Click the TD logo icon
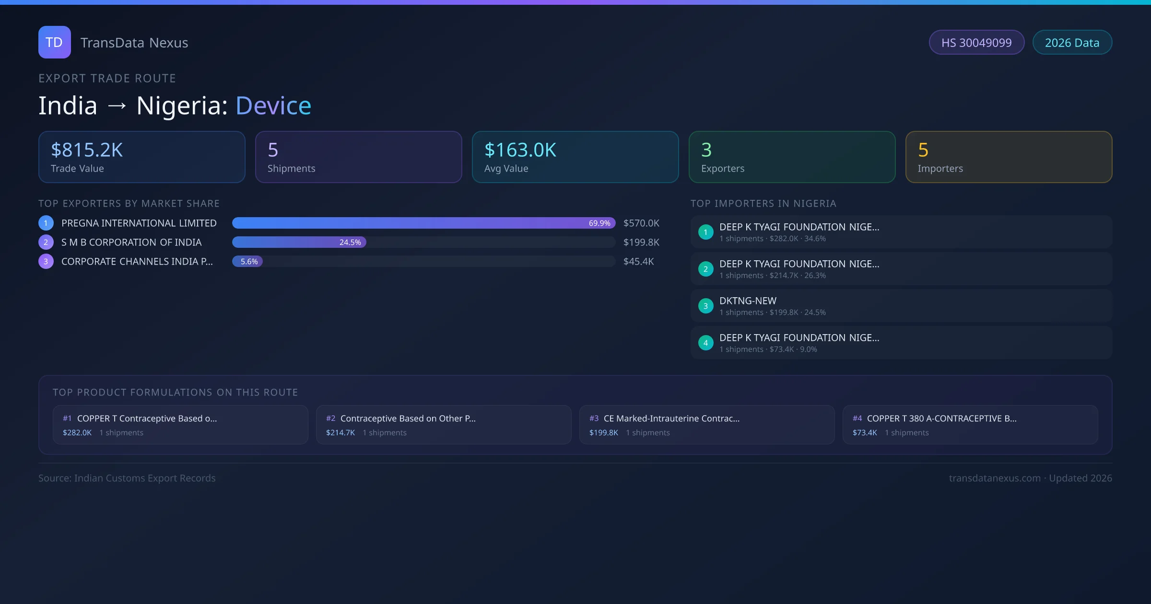 [x=54, y=42]
